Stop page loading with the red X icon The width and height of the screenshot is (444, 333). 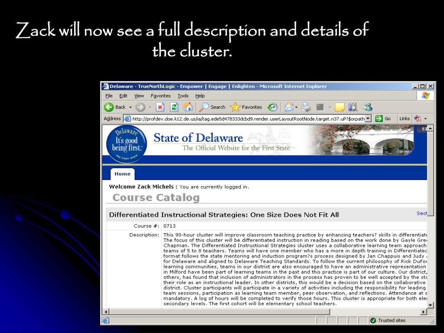[x=160, y=107]
